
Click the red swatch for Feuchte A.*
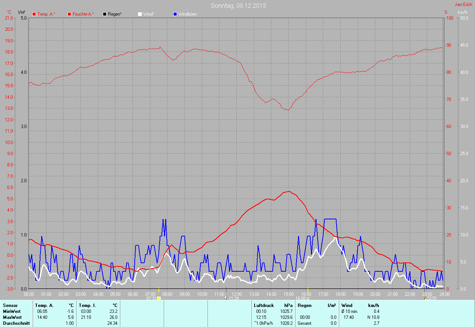[x=69, y=14]
